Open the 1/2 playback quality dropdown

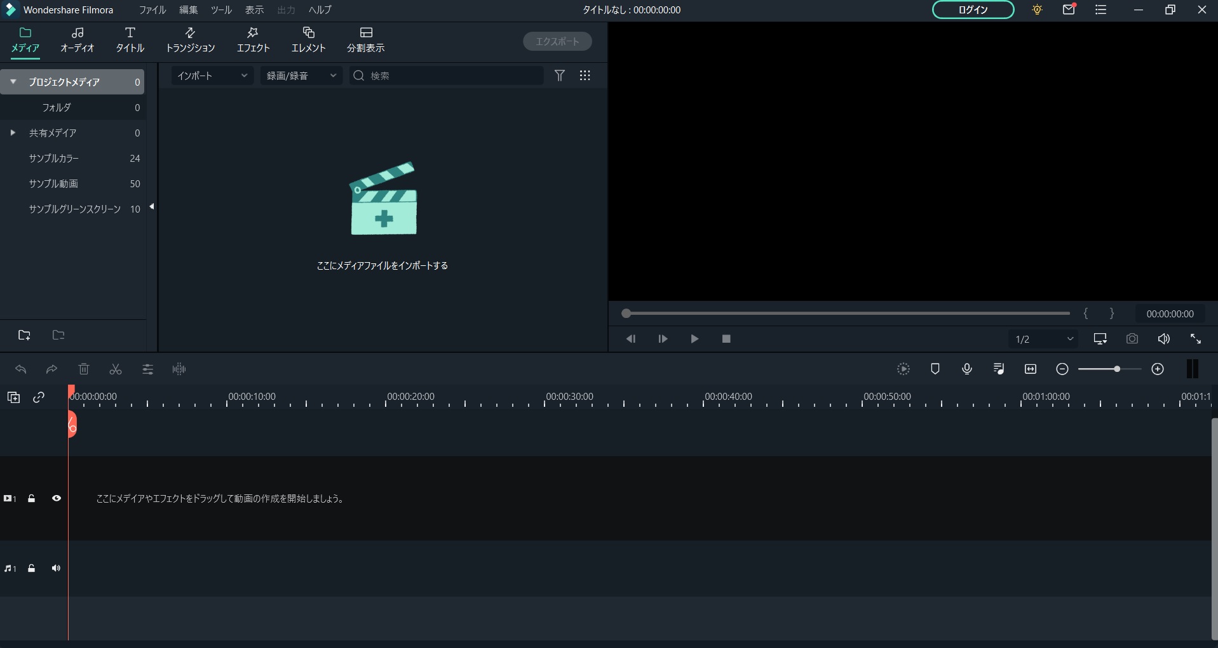coord(1042,339)
